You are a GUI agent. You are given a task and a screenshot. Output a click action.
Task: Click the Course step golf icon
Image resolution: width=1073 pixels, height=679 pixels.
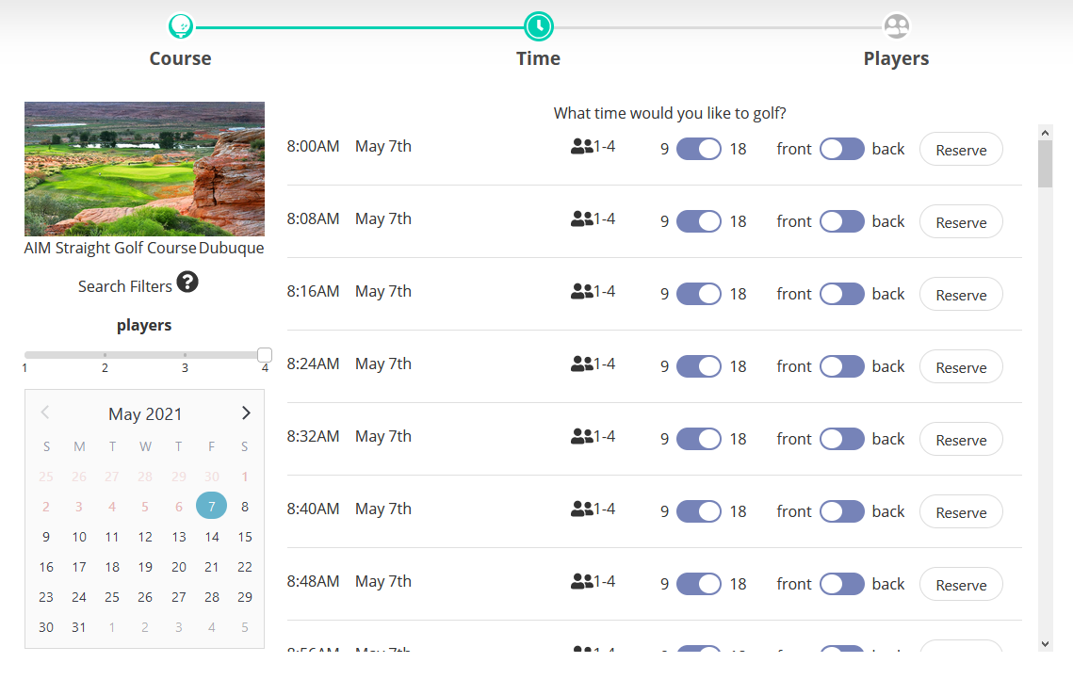tap(181, 26)
